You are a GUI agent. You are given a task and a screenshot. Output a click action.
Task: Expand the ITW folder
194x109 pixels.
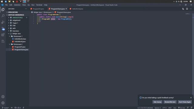coord(14,25)
